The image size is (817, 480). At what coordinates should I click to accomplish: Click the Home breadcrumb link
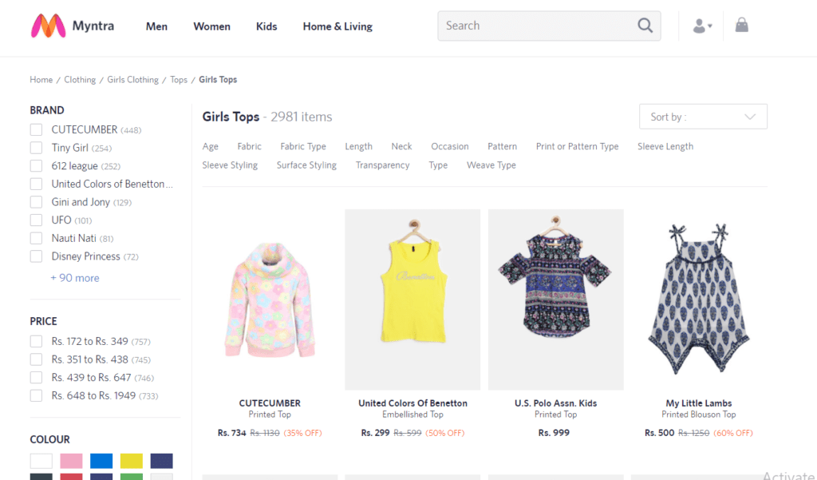(41, 79)
